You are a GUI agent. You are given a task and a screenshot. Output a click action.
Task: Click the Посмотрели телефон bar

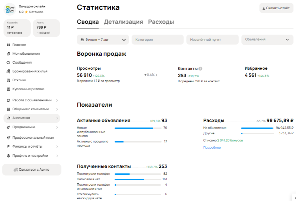[x=138, y=174]
